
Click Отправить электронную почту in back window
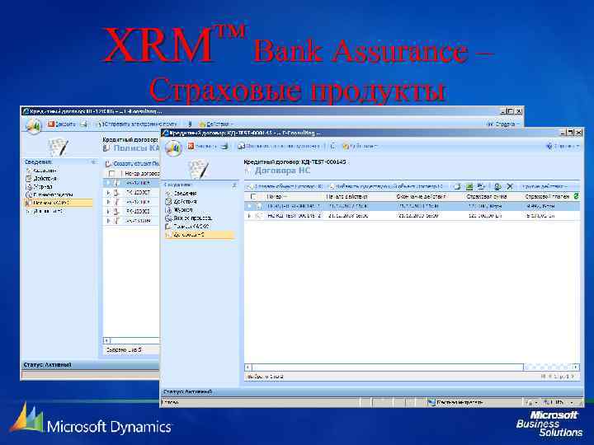tap(137, 124)
